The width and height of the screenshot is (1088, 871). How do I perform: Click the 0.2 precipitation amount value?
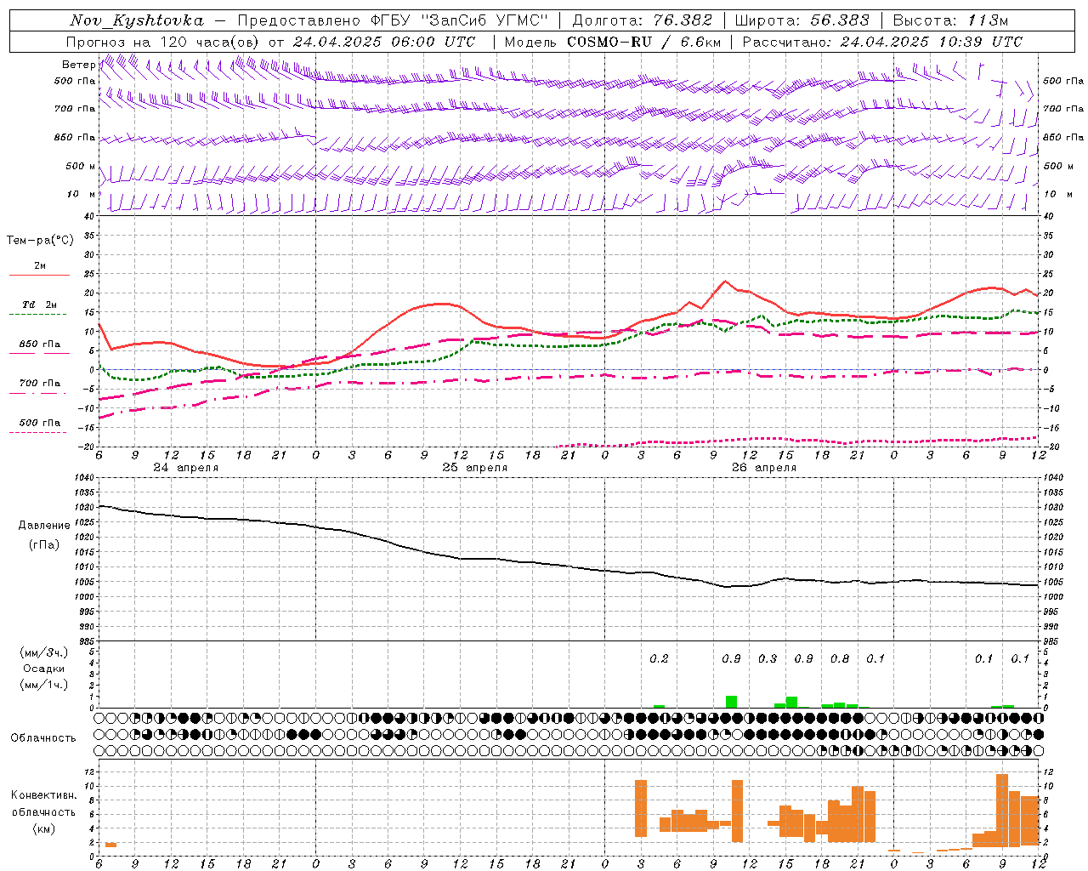(659, 658)
